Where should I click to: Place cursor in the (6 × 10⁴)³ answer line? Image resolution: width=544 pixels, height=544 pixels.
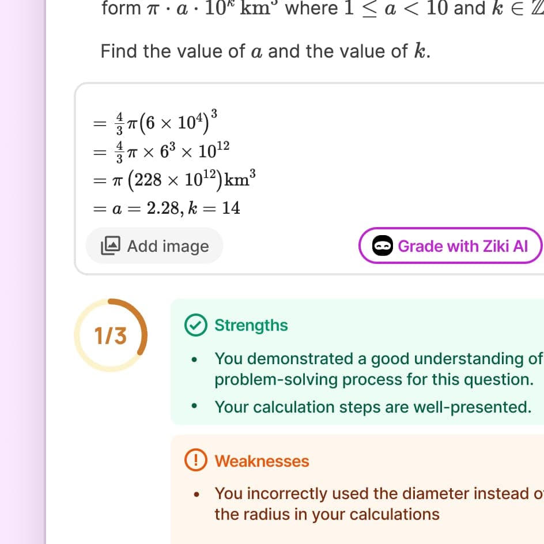click(155, 122)
